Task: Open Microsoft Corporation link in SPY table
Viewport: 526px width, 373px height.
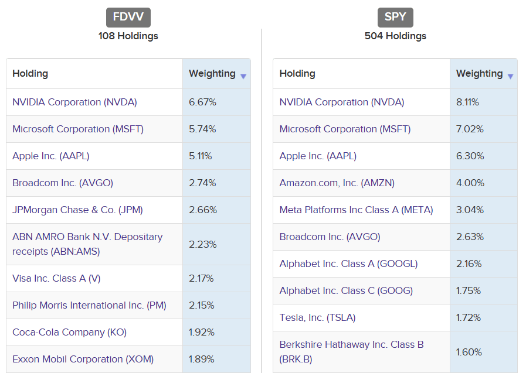Action: click(x=345, y=129)
